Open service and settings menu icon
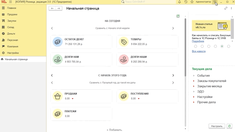This screenshot has width=235, height=132. 215,2
